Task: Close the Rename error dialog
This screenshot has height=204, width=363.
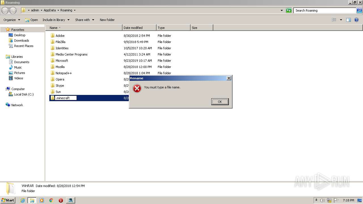Action: click(229, 78)
